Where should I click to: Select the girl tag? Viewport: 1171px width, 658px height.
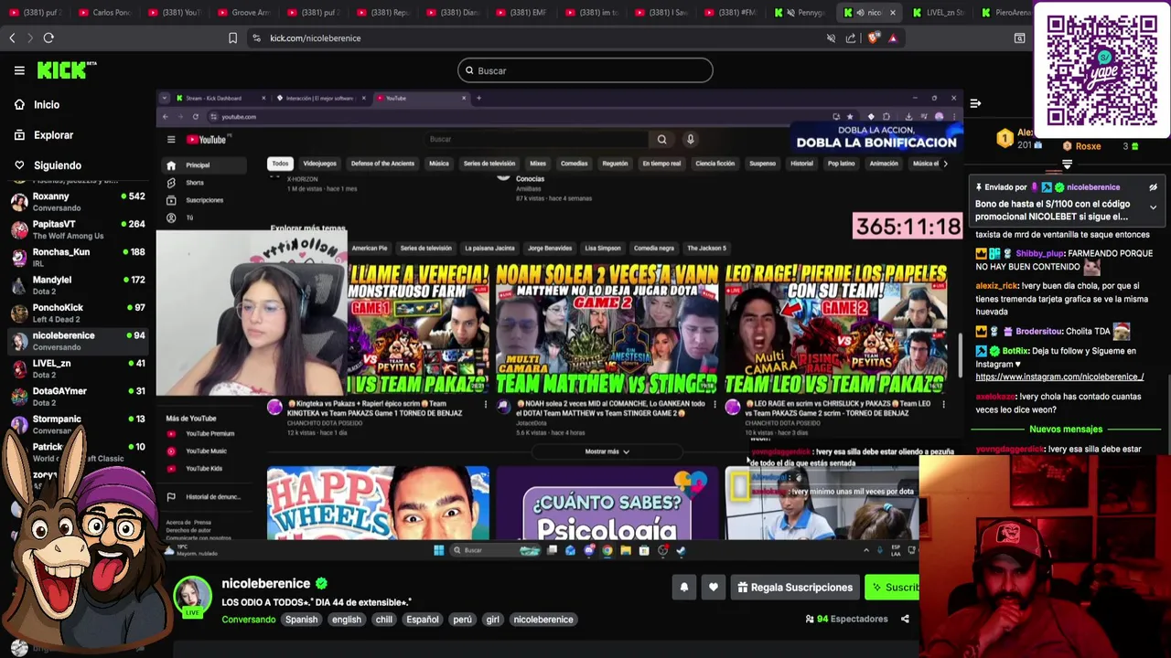point(493,620)
